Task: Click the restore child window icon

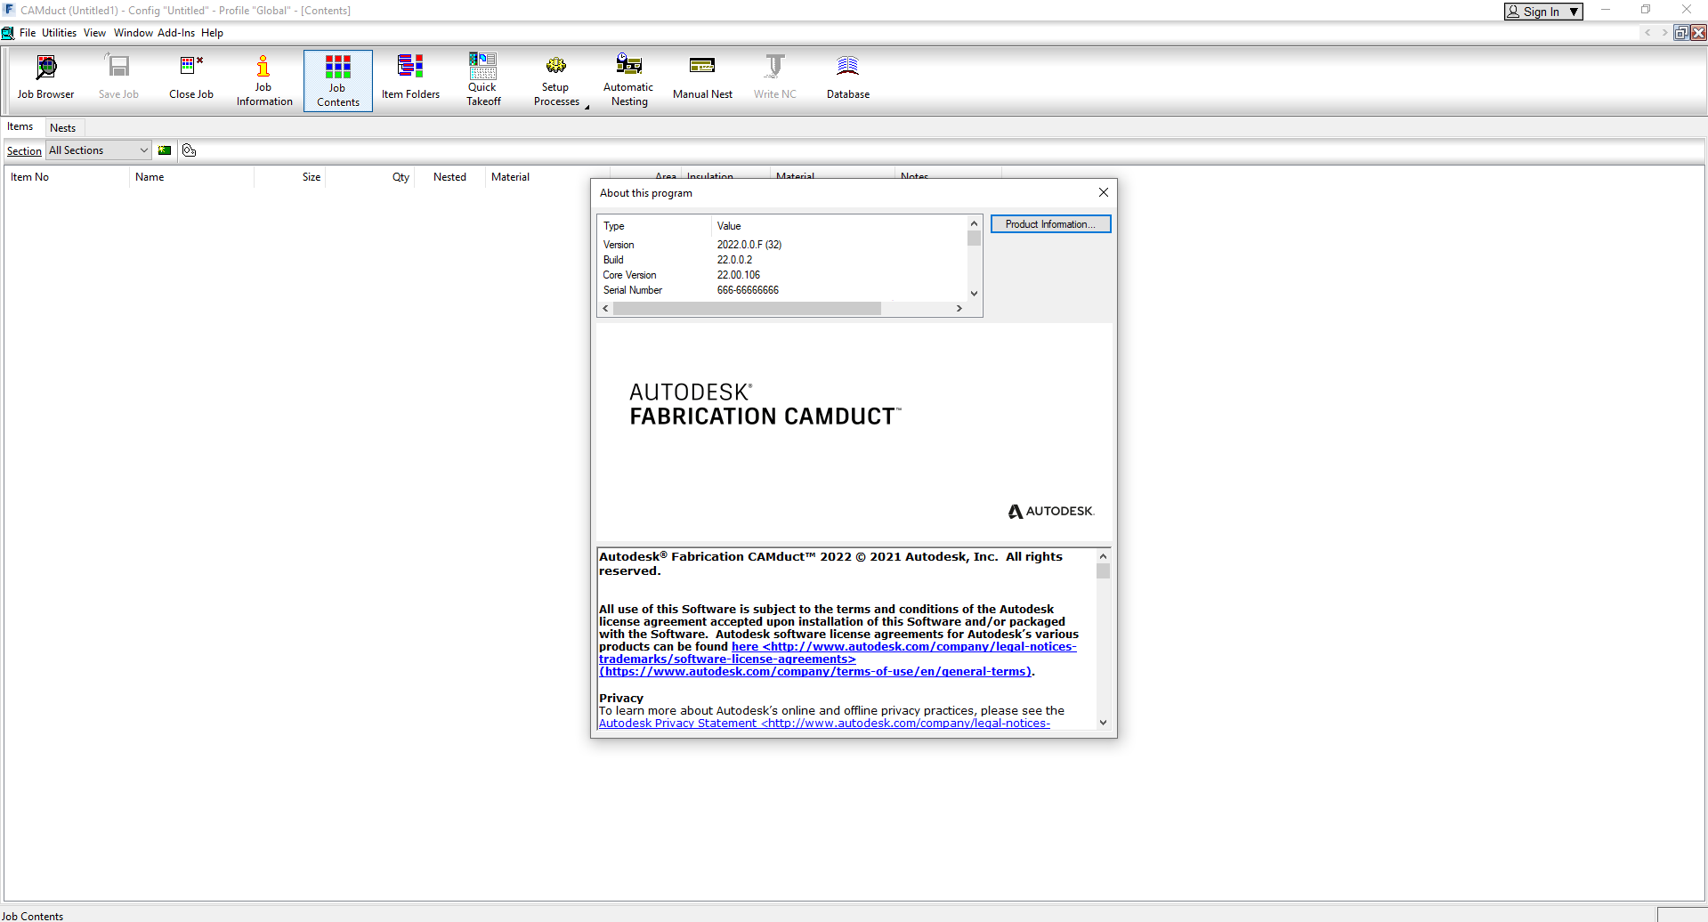Action: coord(1681,33)
